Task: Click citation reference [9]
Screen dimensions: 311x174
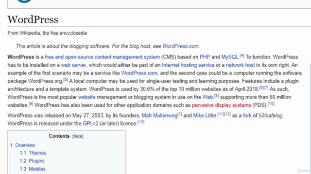Action: tap(31, 104)
